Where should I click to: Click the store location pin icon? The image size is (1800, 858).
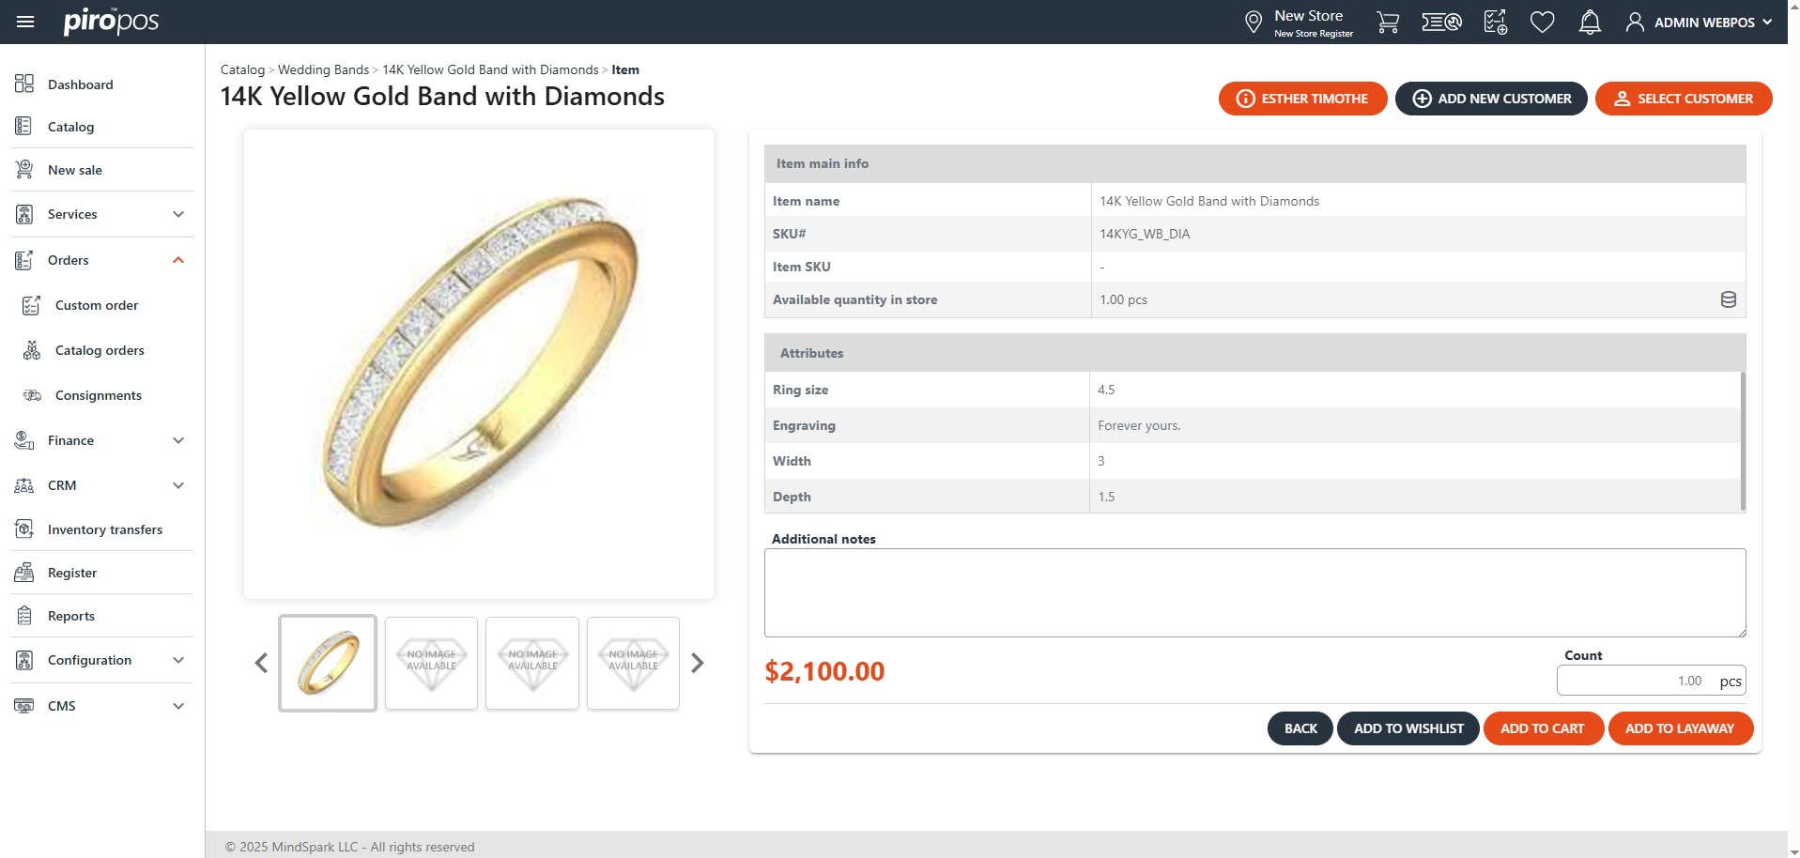(x=1253, y=22)
